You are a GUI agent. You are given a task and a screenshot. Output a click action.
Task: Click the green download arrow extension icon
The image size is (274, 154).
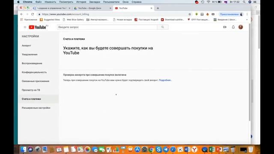point(197,14)
